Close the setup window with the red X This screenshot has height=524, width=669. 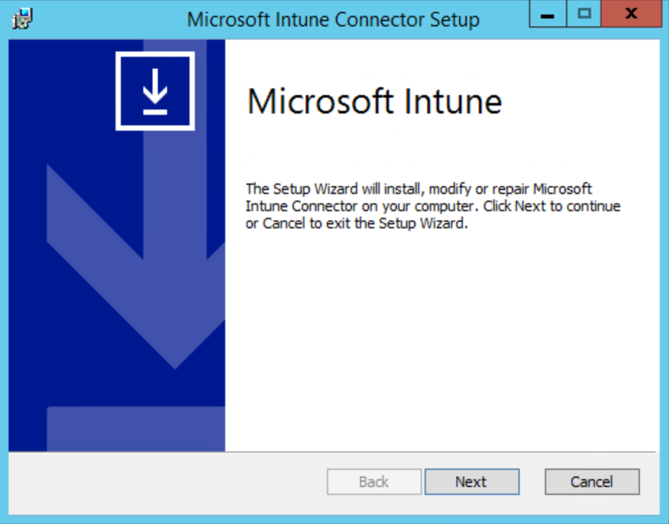[631, 15]
